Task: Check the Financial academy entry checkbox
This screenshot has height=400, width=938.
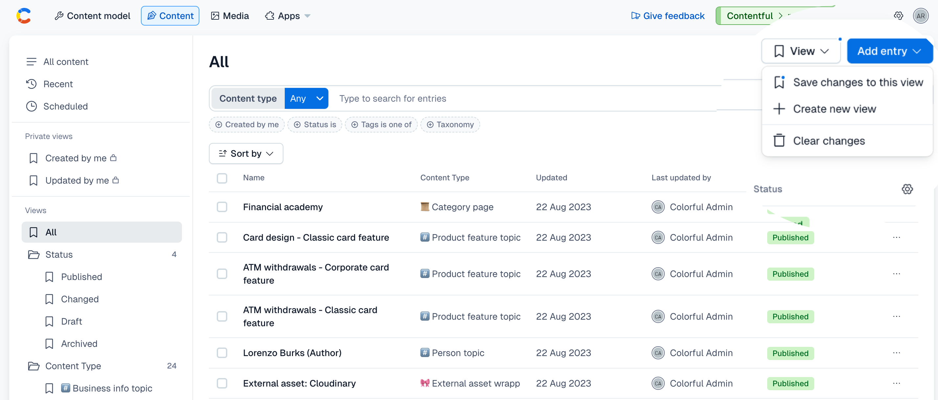Action: click(x=222, y=207)
